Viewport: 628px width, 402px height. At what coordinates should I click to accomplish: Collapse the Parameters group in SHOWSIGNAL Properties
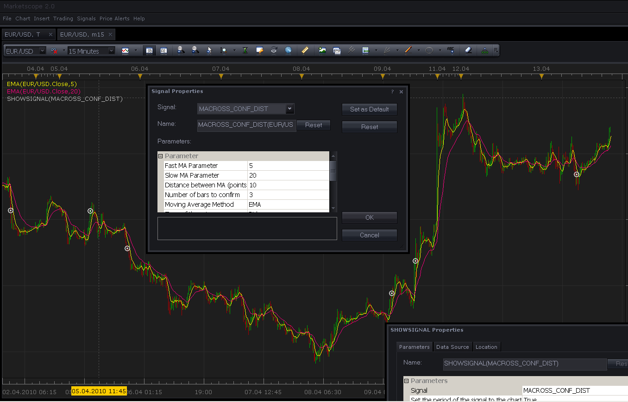click(407, 381)
